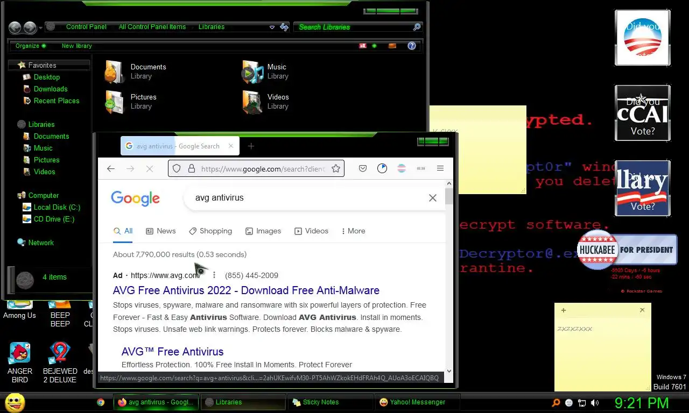689x413 pixels.
Task: Open the More search options dropdown
Action: tap(353, 231)
